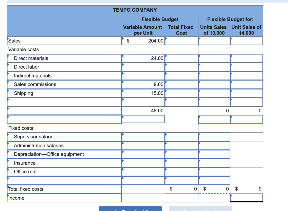Click the Variable Amount per Unit header
This screenshot has width=297, height=211.
pos(143,30)
